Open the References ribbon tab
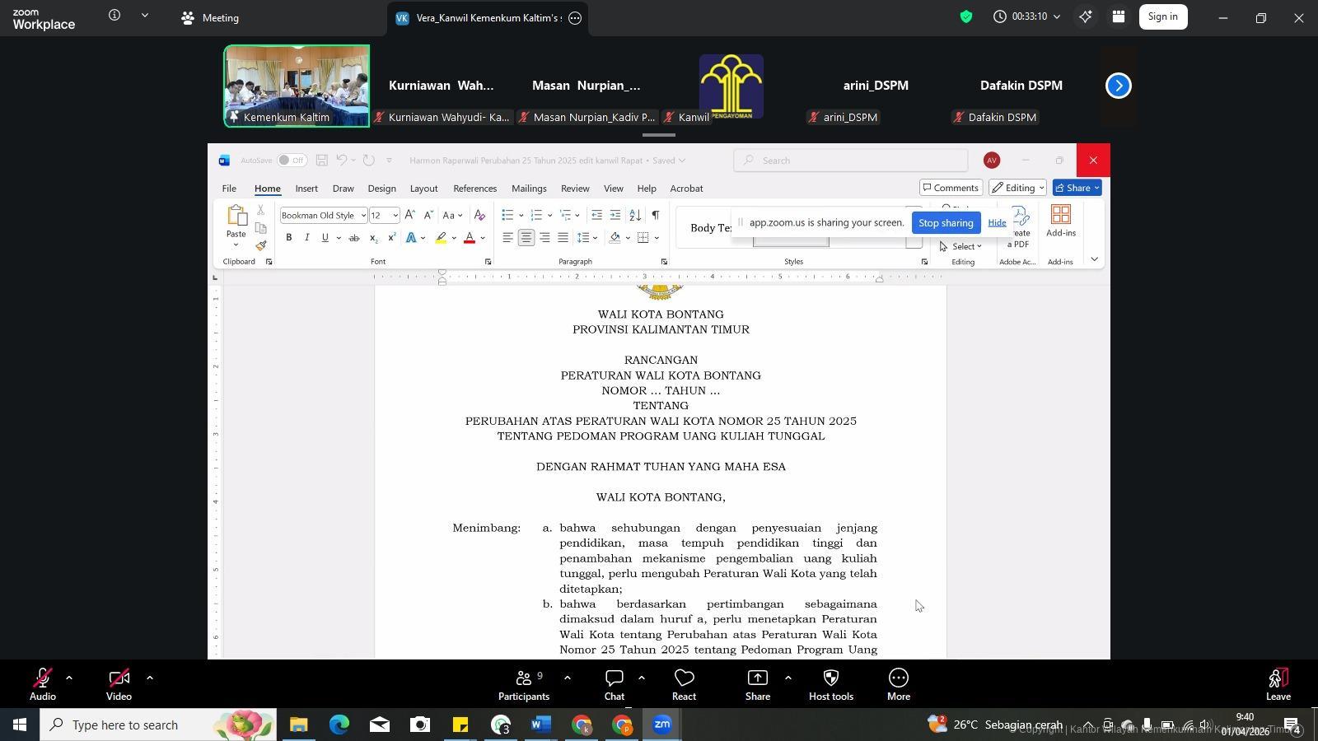This screenshot has height=741, width=1318. tap(474, 189)
